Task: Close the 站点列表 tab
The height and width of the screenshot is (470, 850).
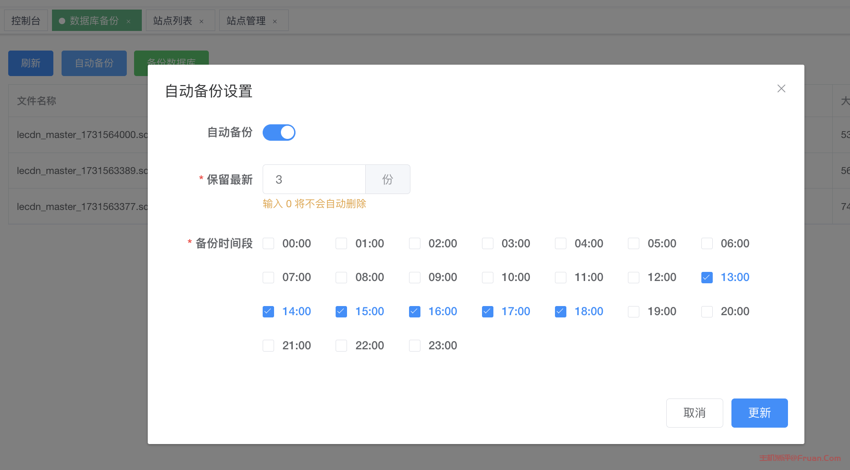Action: (202, 21)
